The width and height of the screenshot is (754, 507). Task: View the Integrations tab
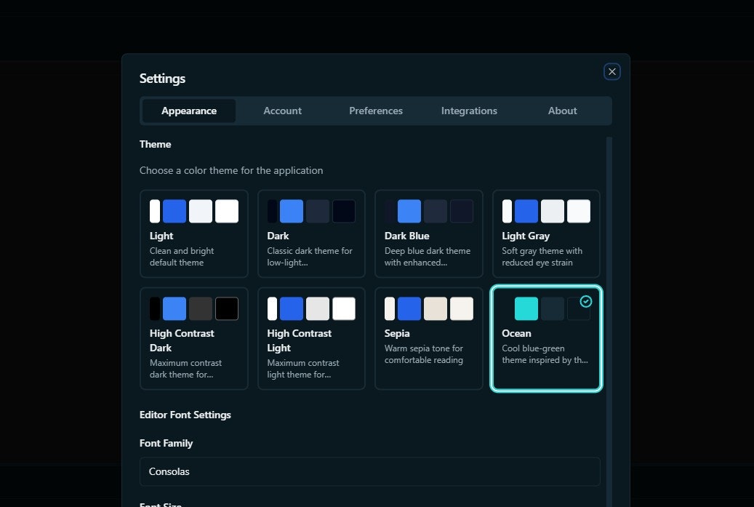click(x=469, y=111)
